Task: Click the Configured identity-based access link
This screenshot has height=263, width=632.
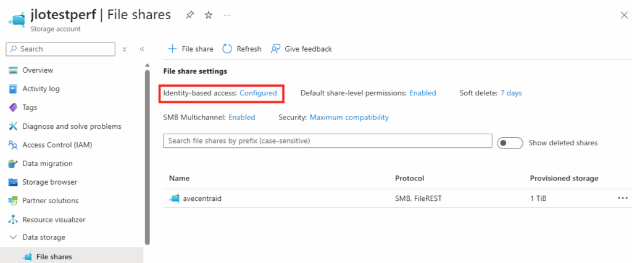Action: tap(258, 93)
